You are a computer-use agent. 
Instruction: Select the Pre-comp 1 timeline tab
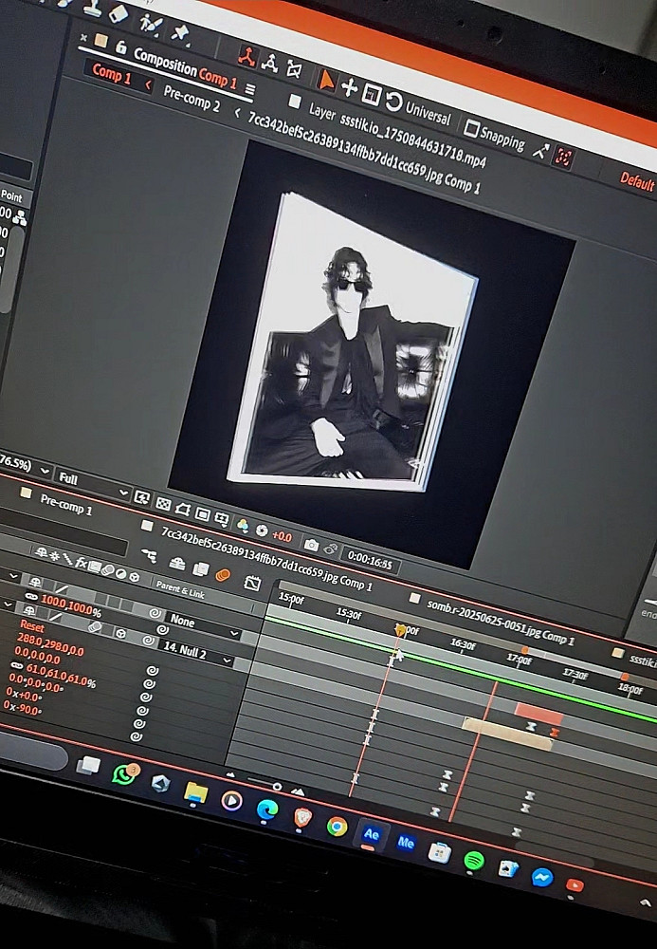[x=66, y=505]
